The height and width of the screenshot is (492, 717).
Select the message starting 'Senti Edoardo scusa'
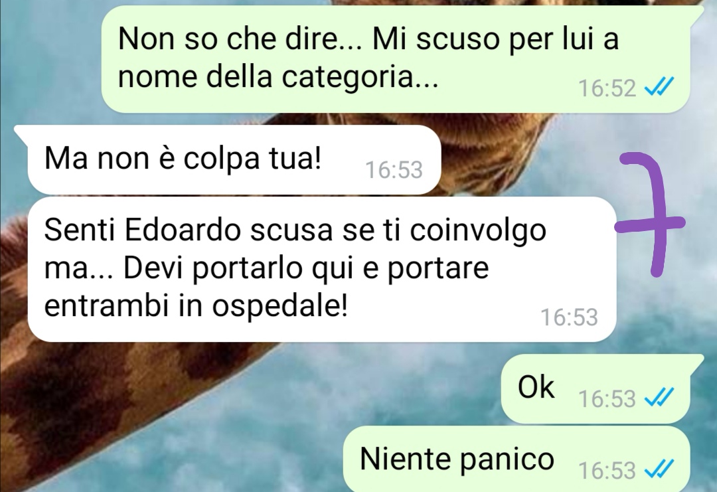click(322, 270)
